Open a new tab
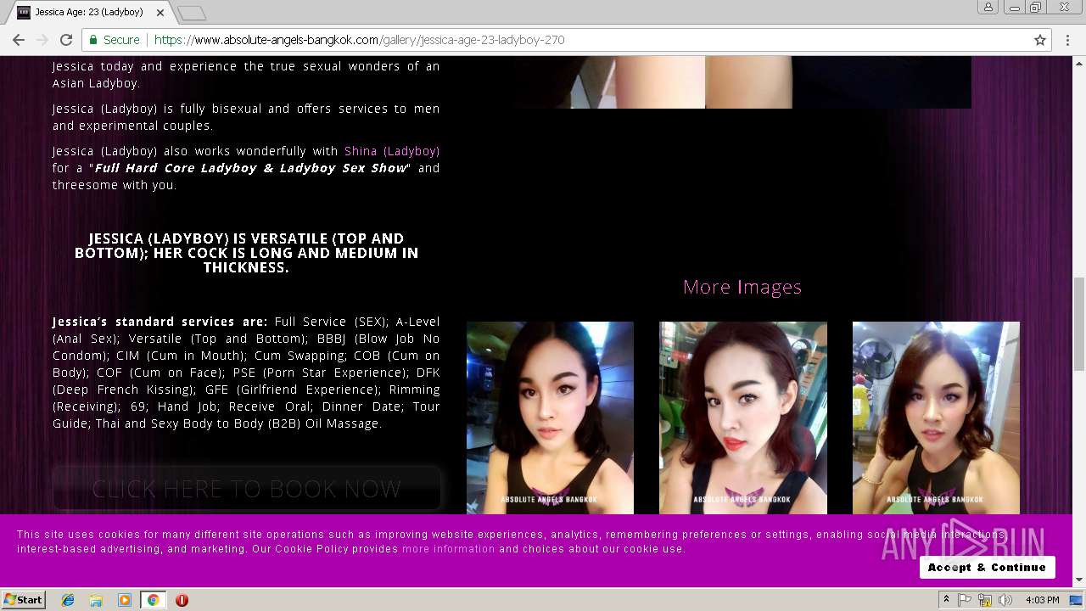Image resolution: width=1086 pixels, height=611 pixels. 192,13
